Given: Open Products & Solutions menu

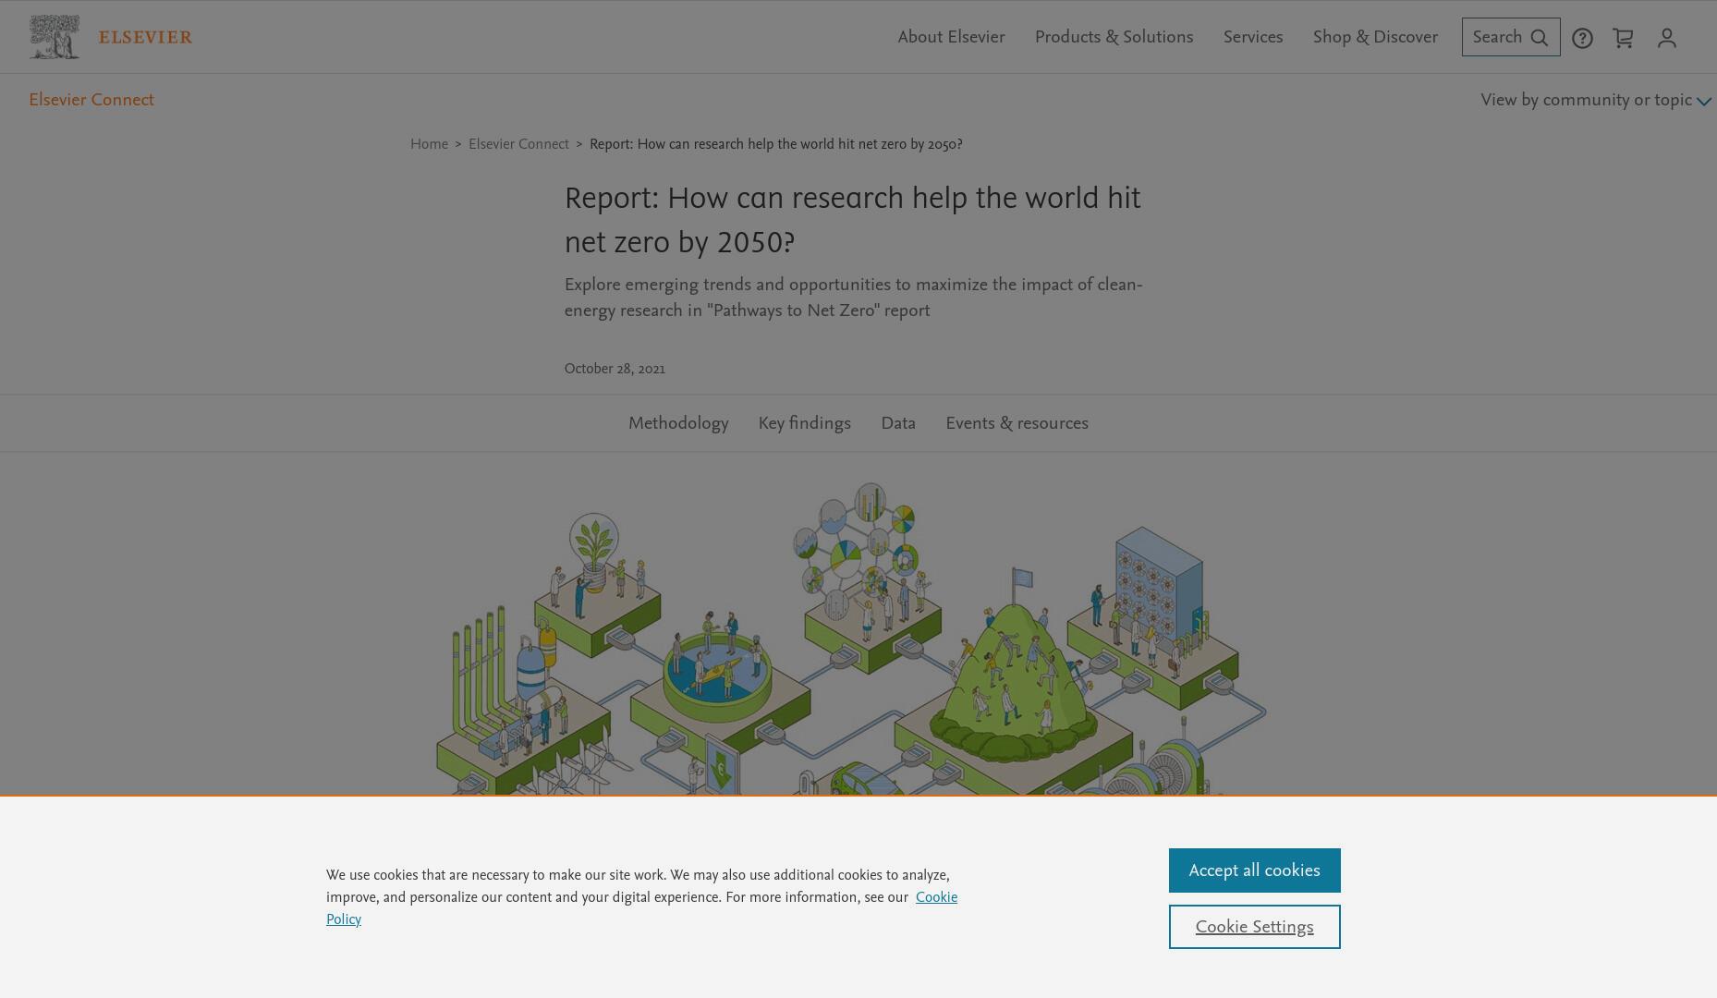Looking at the screenshot, I should click(x=1114, y=37).
